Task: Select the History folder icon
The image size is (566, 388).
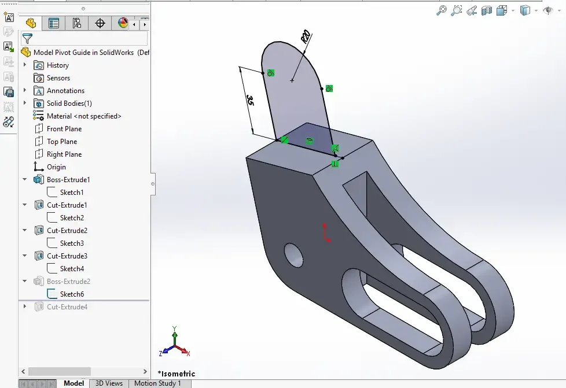Action: [x=39, y=65]
